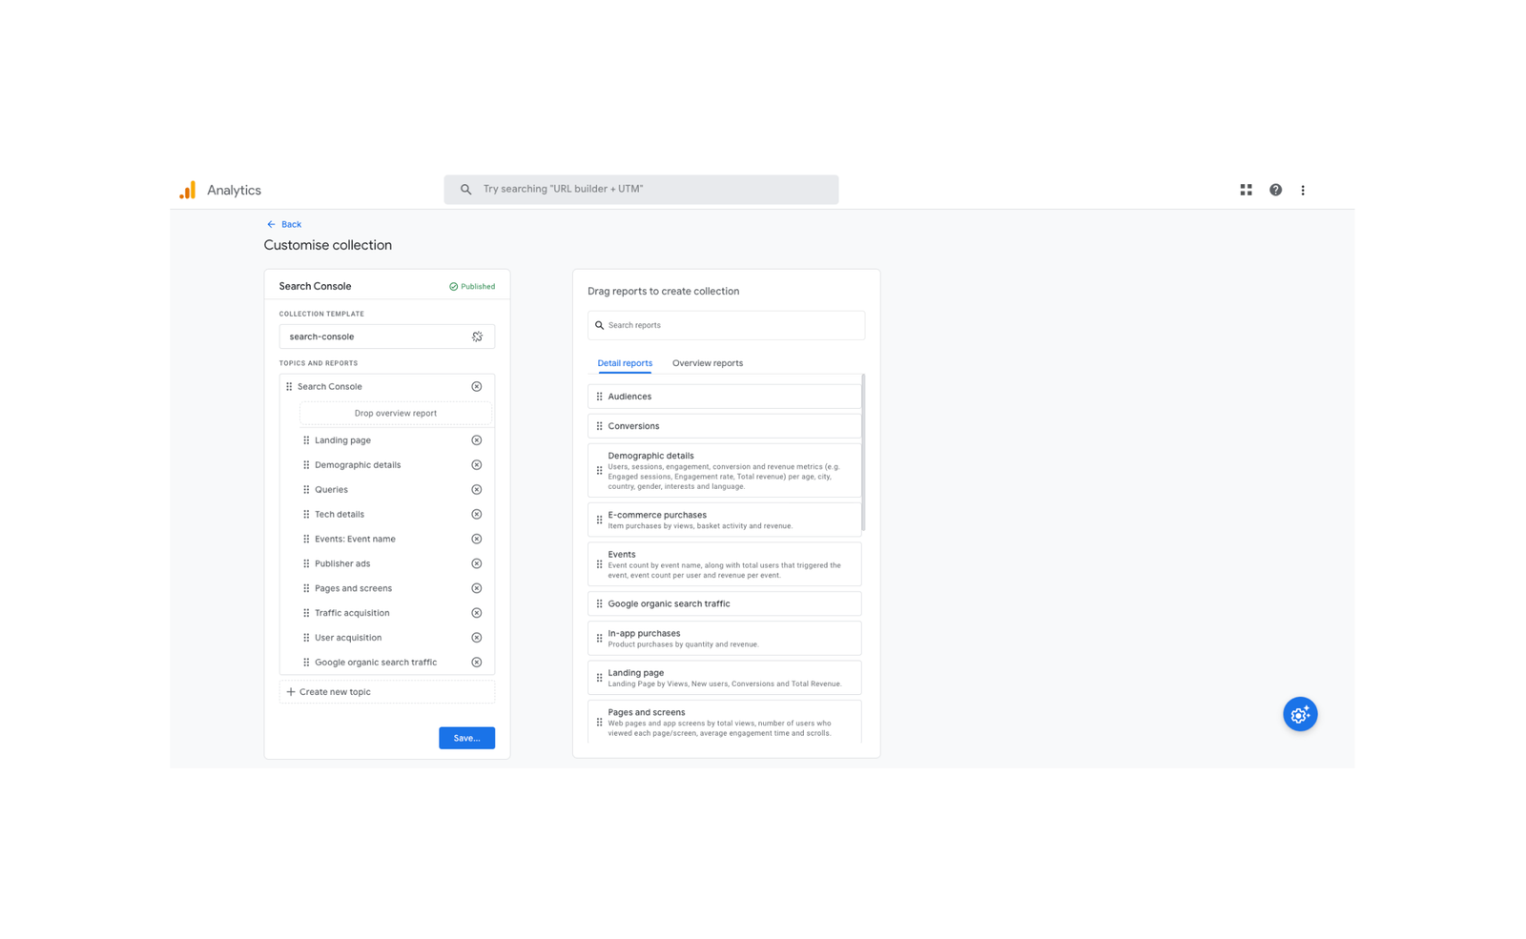This screenshot has width=1526, height=939.
Task: Select the 'User acquisition' row text
Action: click(x=348, y=638)
